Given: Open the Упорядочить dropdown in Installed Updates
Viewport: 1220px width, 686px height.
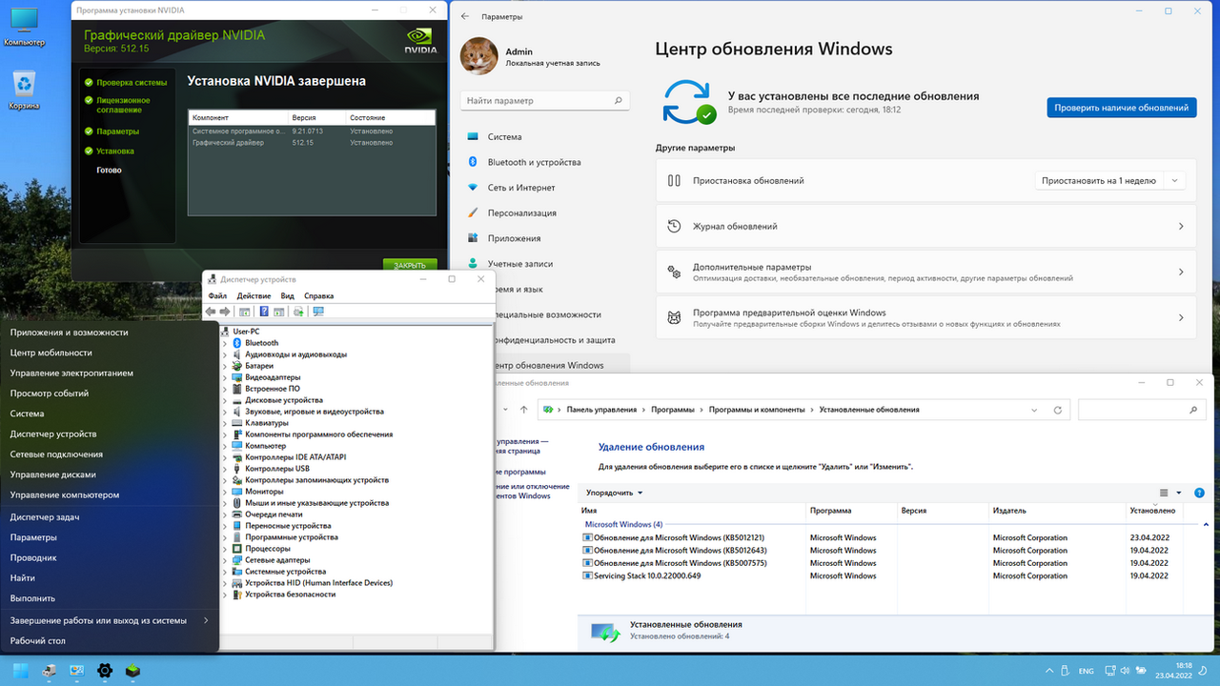Looking at the screenshot, I should pos(615,493).
